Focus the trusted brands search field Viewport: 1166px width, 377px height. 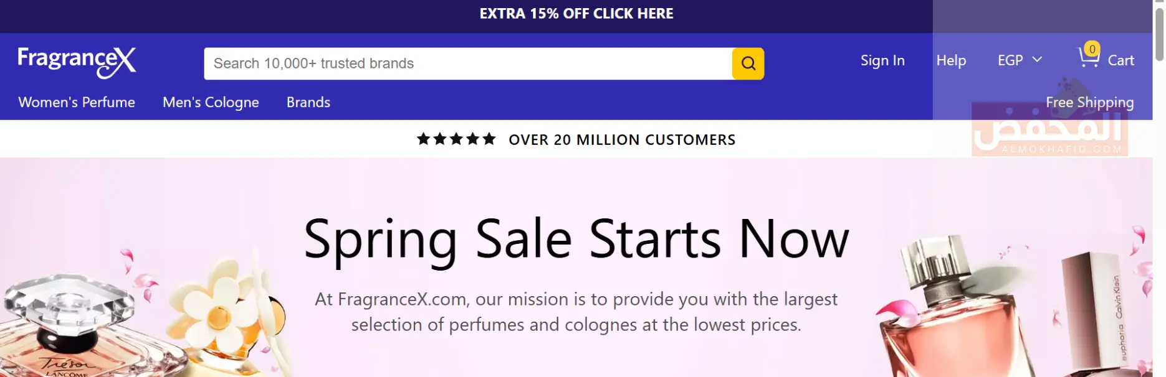click(467, 63)
